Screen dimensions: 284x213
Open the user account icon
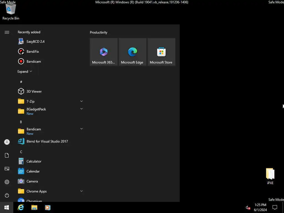(7, 142)
